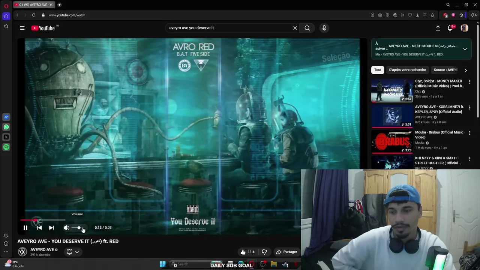
Task: Submit search with magnifier button
Action: (307, 28)
